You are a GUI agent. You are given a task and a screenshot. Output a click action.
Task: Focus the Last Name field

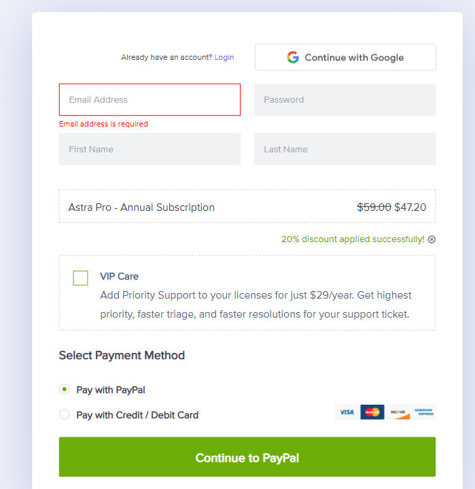345,149
